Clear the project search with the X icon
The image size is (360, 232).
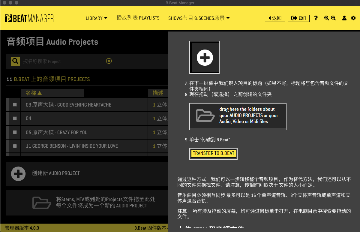tap(109, 61)
